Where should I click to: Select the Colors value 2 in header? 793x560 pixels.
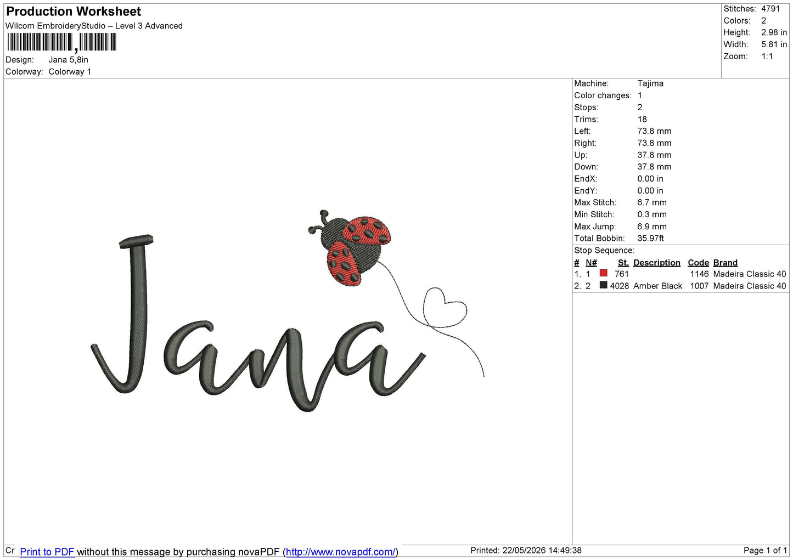[x=763, y=21]
